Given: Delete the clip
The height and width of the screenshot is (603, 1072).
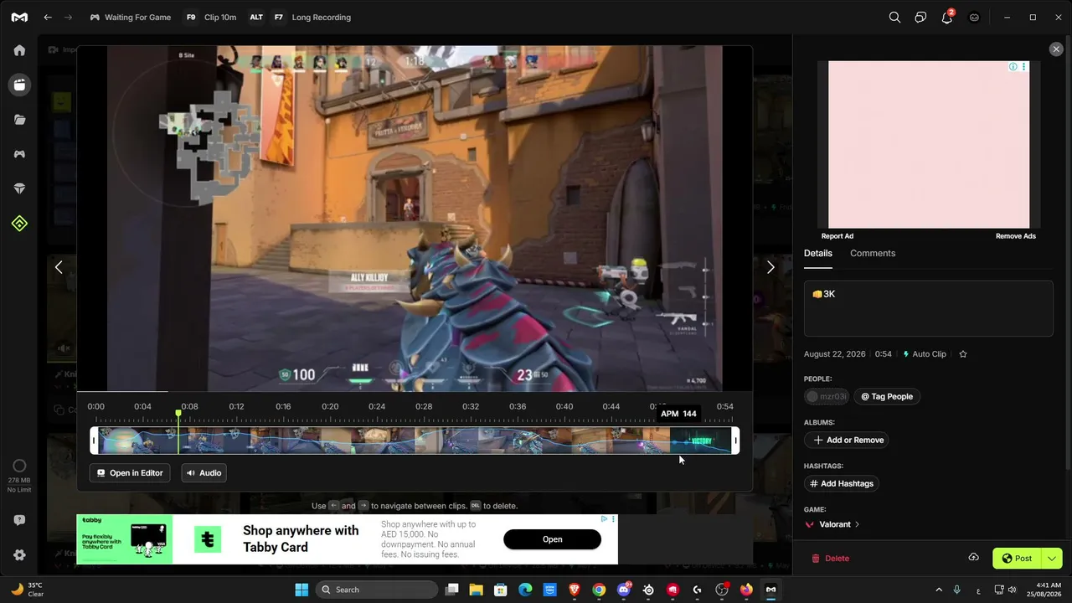Looking at the screenshot, I should pos(830,559).
